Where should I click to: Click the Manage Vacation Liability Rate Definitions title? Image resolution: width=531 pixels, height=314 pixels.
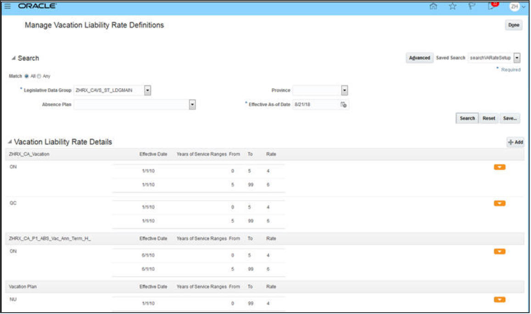click(94, 25)
